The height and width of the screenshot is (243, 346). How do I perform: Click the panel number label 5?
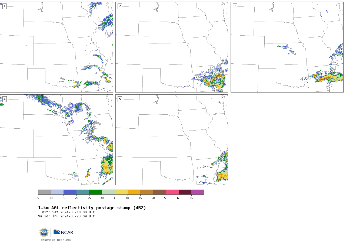coord(120,99)
